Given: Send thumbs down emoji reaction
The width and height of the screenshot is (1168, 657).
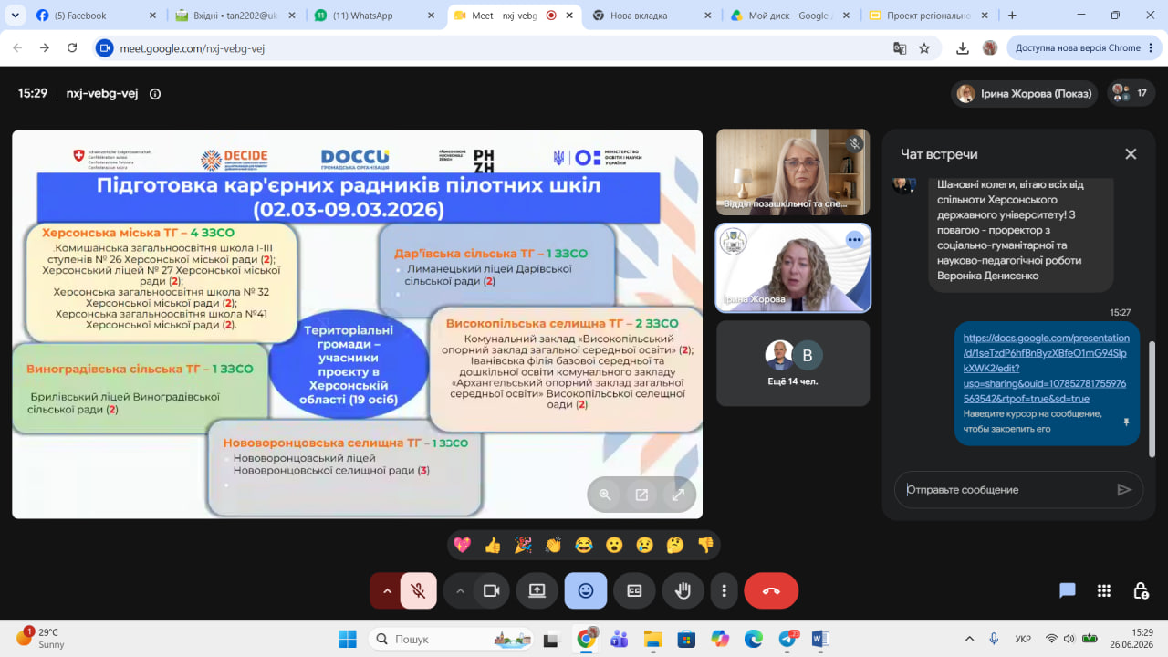Looking at the screenshot, I should click(705, 545).
